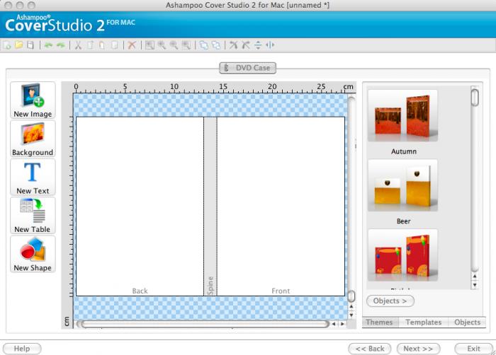Choose a Background for the cover
Image resolution: width=496 pixels, height=355 pixels.
[33, 139]
